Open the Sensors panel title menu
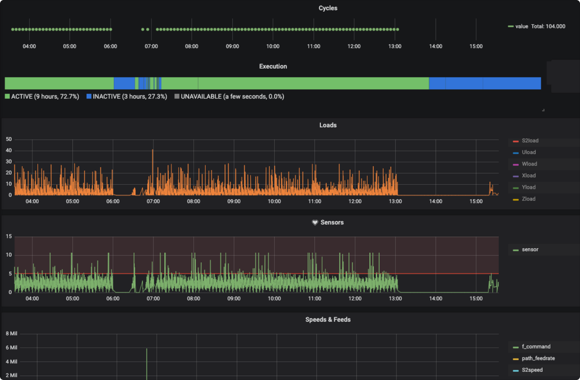Image resolution: width=580 pixels, height=380 pixels. [x=332, y=222]
